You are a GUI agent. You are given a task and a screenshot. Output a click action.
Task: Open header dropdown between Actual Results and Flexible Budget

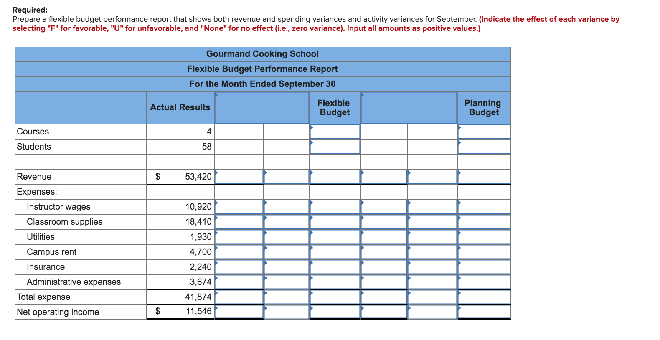click(x=261, y=108)
